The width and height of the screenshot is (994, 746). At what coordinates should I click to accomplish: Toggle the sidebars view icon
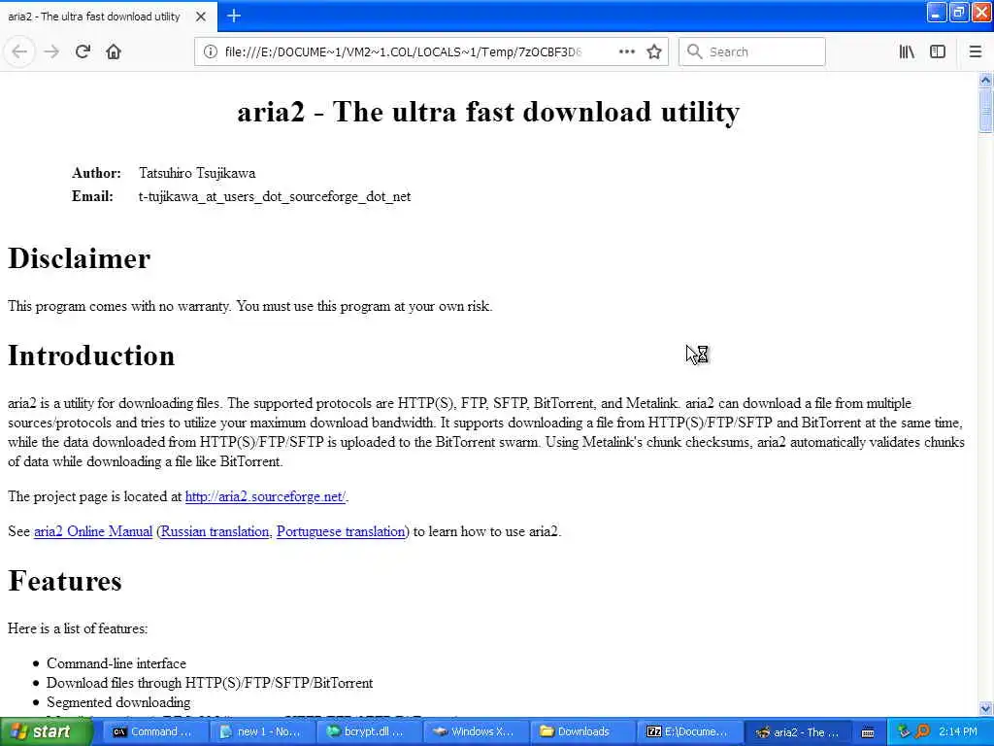coord(938,52)
